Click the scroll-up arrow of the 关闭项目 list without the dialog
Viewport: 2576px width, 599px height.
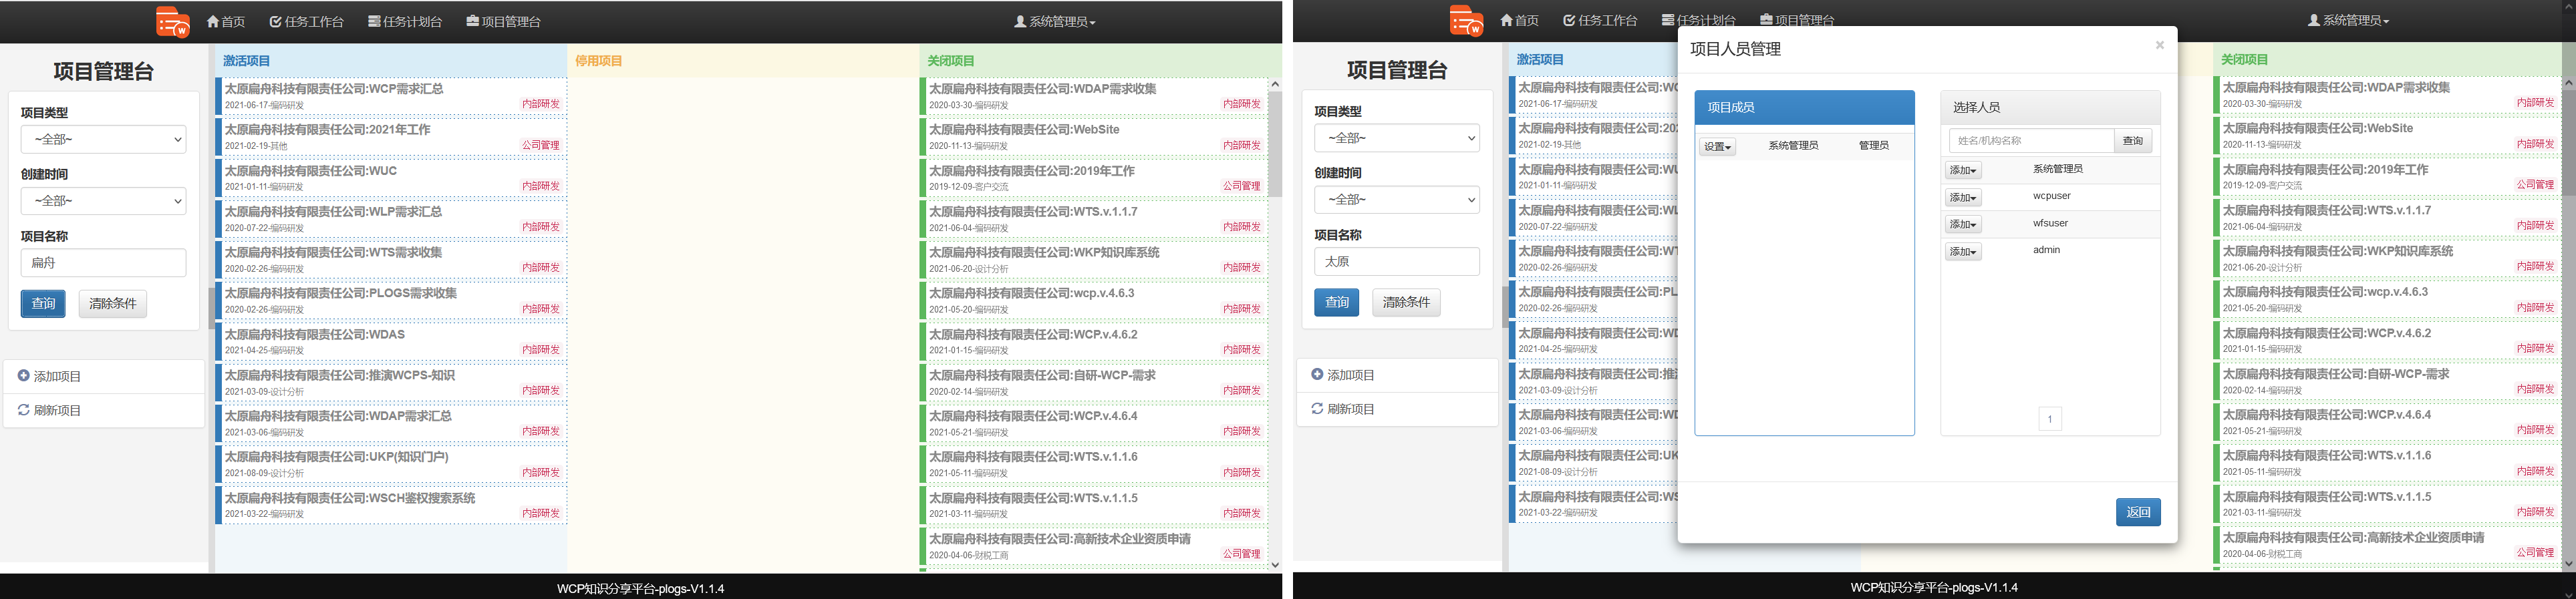coord(1275,84)
